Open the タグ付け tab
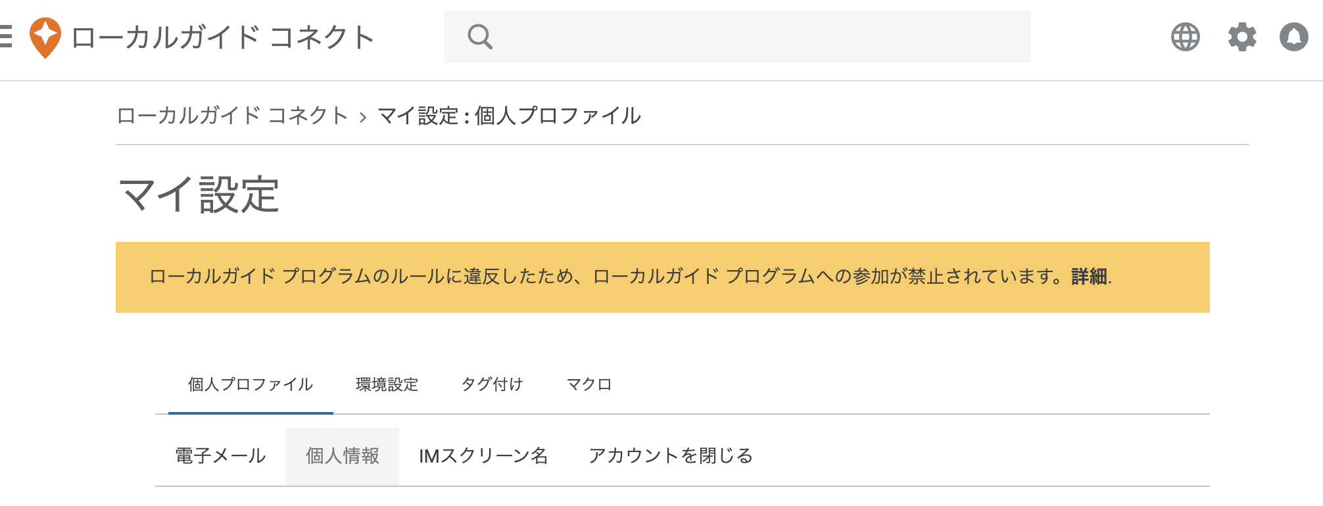Image resolution: width=1323 pixels, height=506 pixels. pos(493,384)
